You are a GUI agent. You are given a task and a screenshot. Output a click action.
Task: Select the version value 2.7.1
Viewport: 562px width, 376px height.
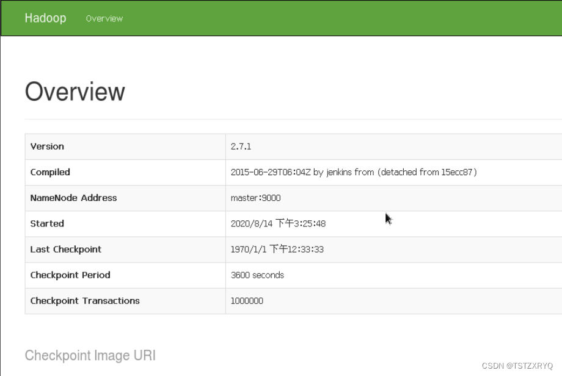[241, 146]
